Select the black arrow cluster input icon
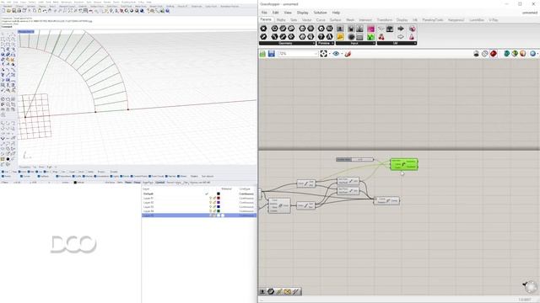The width and height of the screenshot is (540, 303). [401, 29]
